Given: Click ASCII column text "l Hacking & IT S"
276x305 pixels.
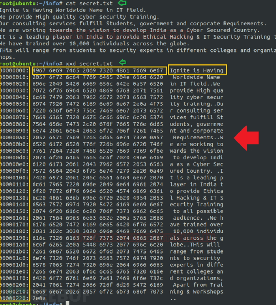Looking at the screenshot, I should (x=196, y=198).
